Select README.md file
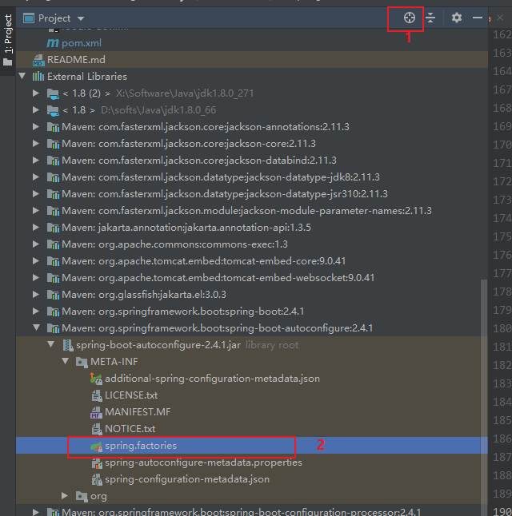 [76, 60]
